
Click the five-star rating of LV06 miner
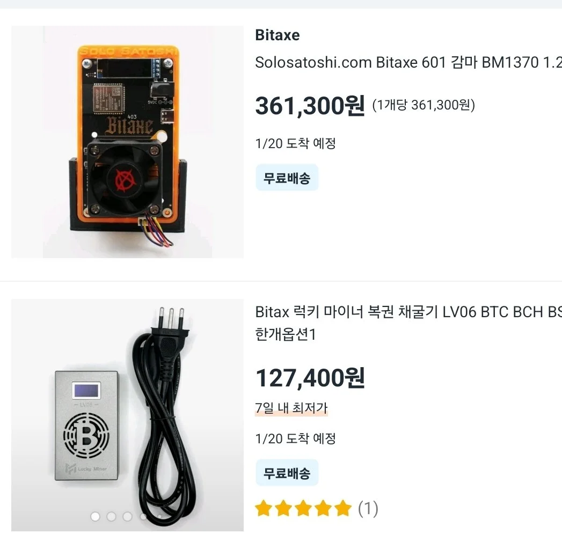[303, 508]
